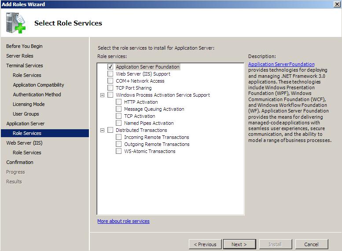Viewport: 342px width, 251px height.
Task: Select COM+ Network Access label
Action: pos(140,81)
